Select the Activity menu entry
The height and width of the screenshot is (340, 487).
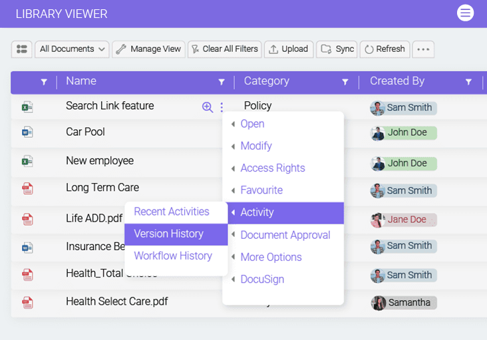(285, 213)
